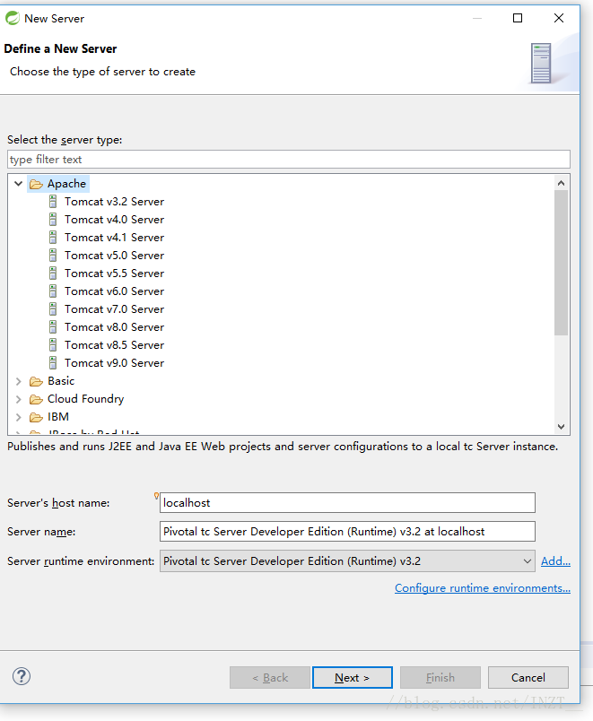593x721 pixels.
Task: Open help with the question mark icon
Action: click(x=22, y=676)
